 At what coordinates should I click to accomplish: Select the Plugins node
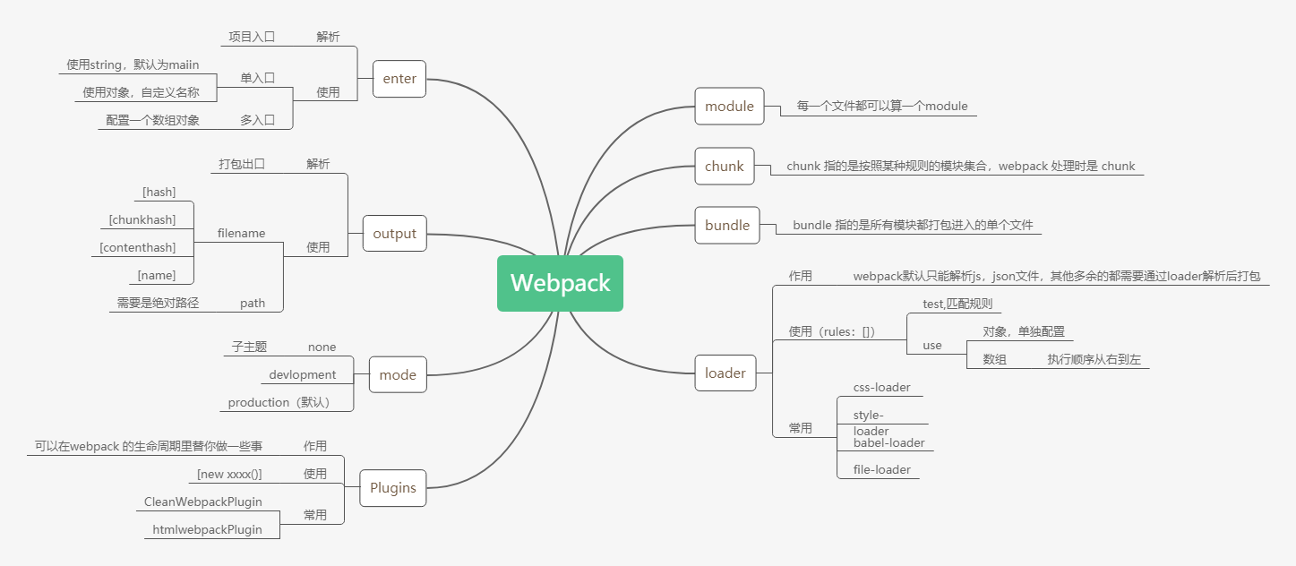[393, 488]
